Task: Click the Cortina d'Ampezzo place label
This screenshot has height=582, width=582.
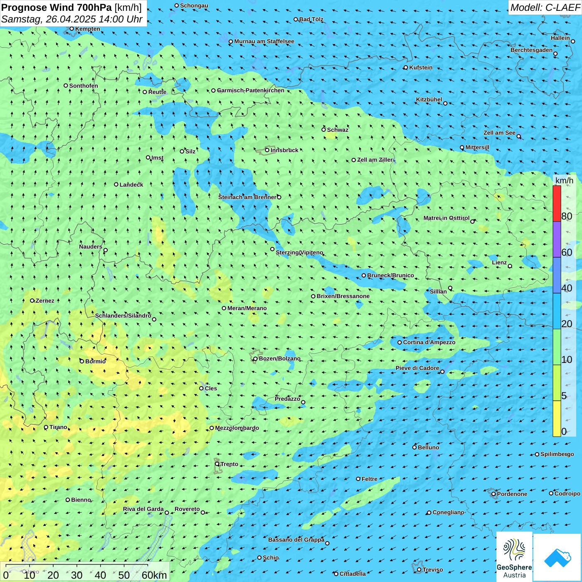Action: (x=429, y=343)
